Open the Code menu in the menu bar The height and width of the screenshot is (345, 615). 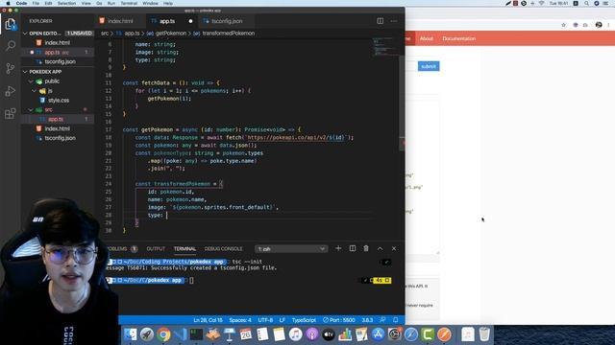pyautogui.click(x=21, y=3)
